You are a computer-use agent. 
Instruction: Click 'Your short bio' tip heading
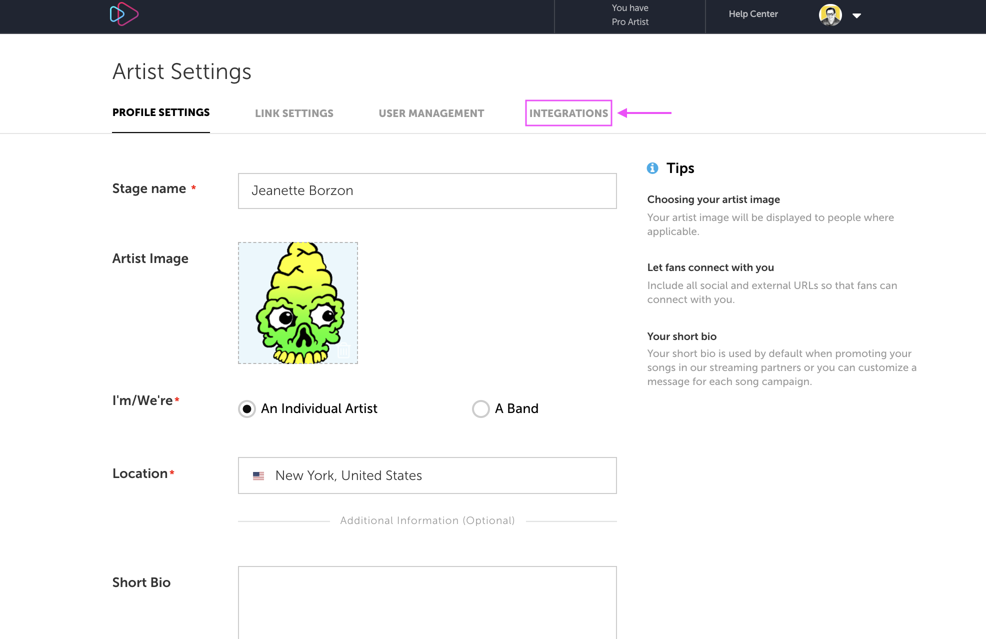(682, 336)
